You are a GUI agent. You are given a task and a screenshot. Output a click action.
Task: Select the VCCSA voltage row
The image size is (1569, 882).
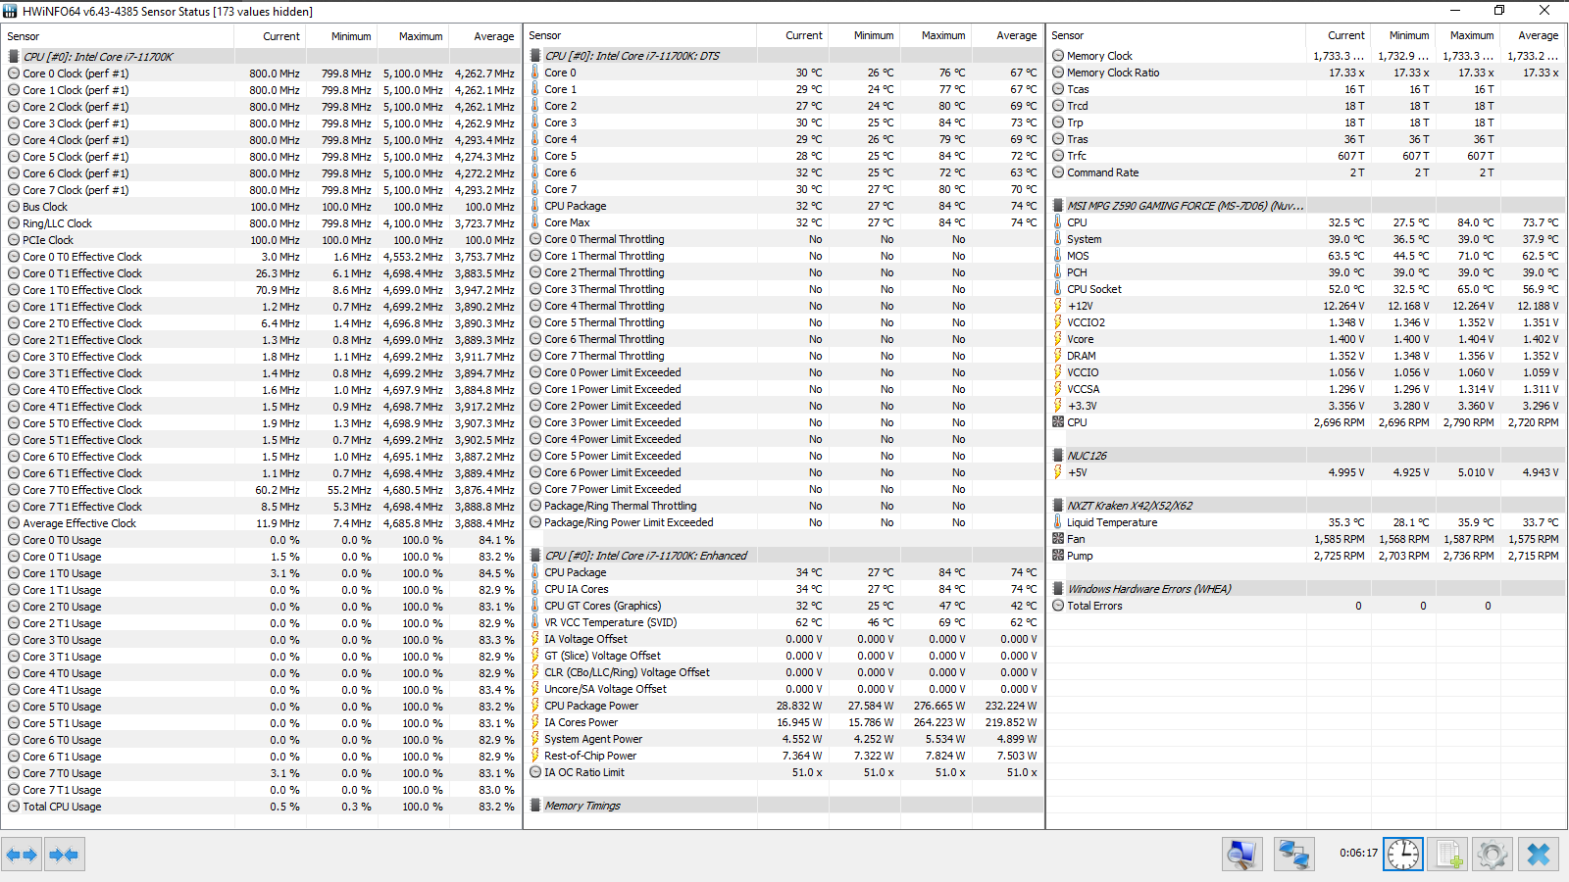(x=1306, y=389)
